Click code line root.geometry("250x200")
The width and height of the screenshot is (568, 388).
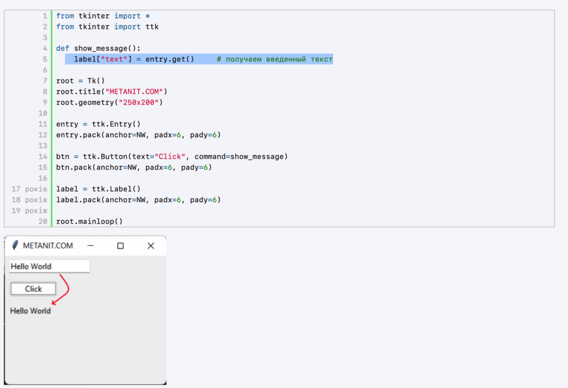(109, 103)
